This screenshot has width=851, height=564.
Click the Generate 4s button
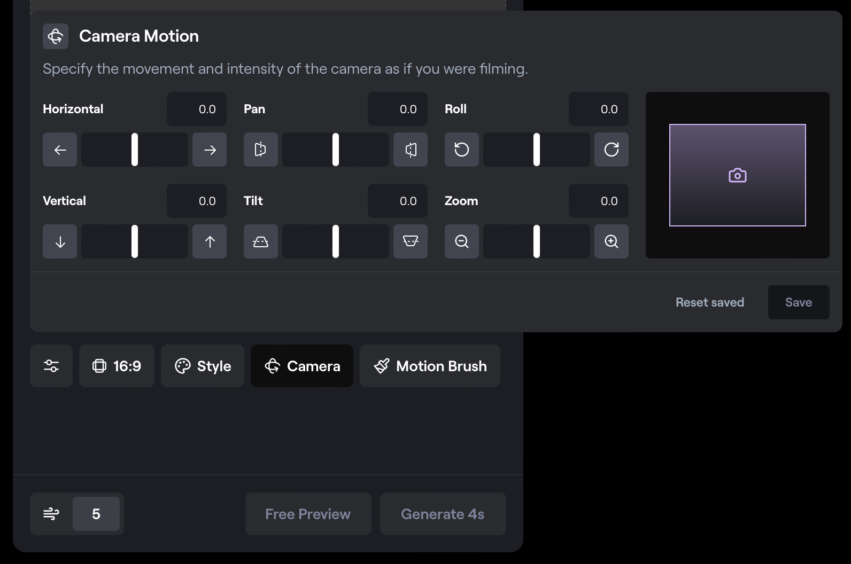click(443, 514)
